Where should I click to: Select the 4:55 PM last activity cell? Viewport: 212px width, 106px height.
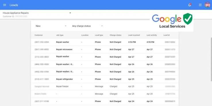click(150, 42)
